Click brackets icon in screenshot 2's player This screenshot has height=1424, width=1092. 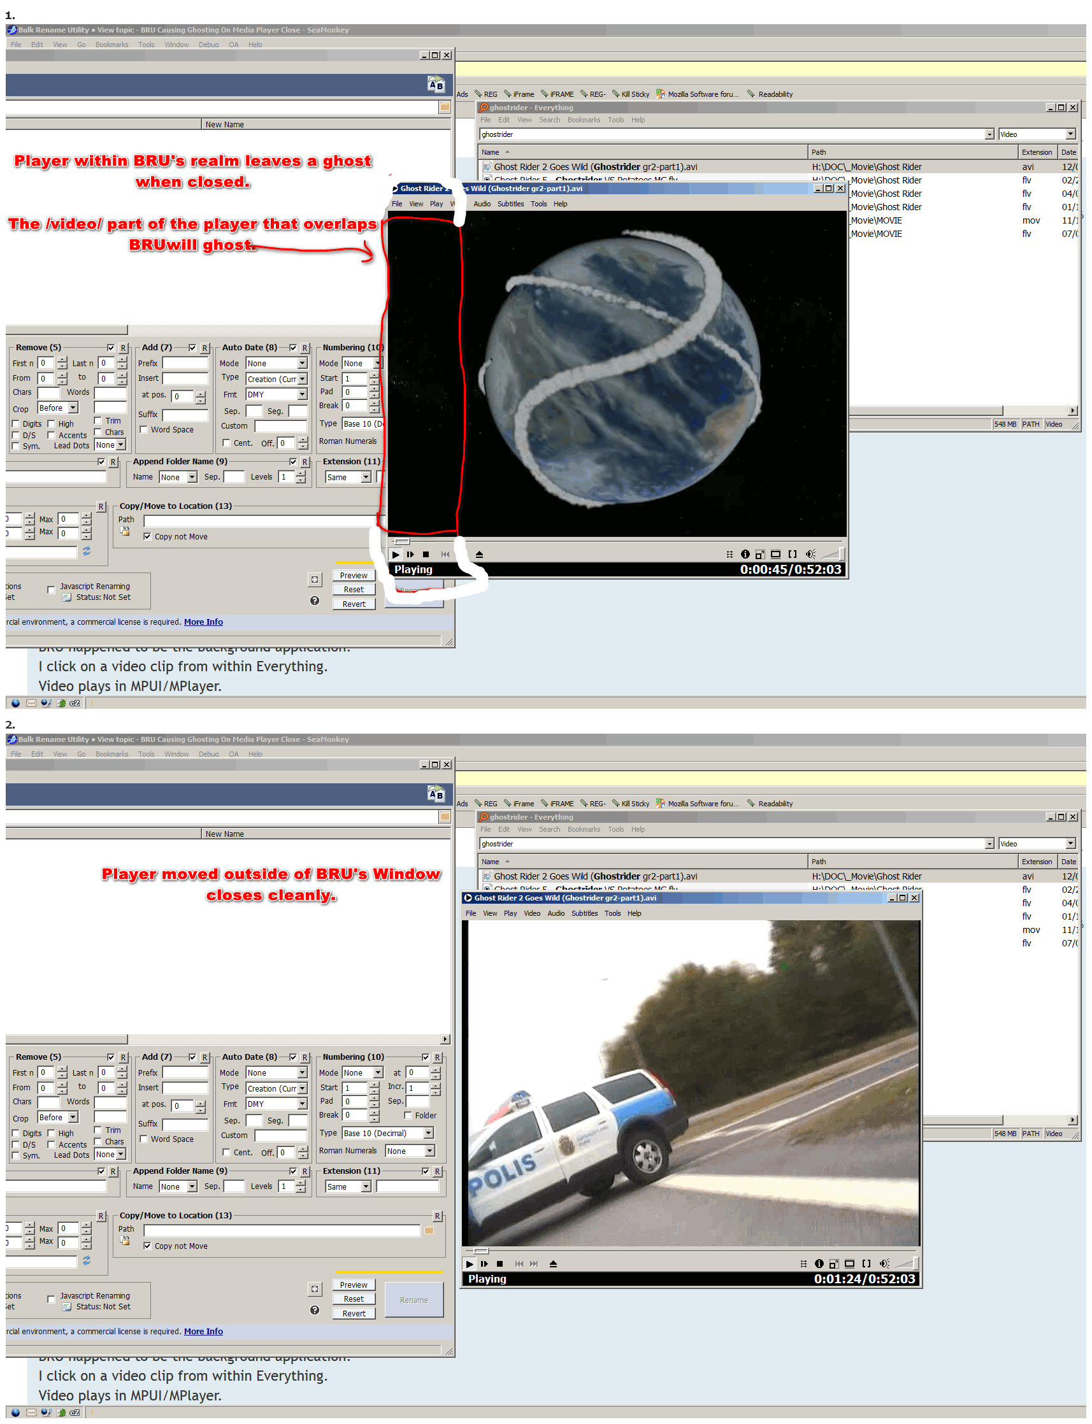click(866, 1264)
